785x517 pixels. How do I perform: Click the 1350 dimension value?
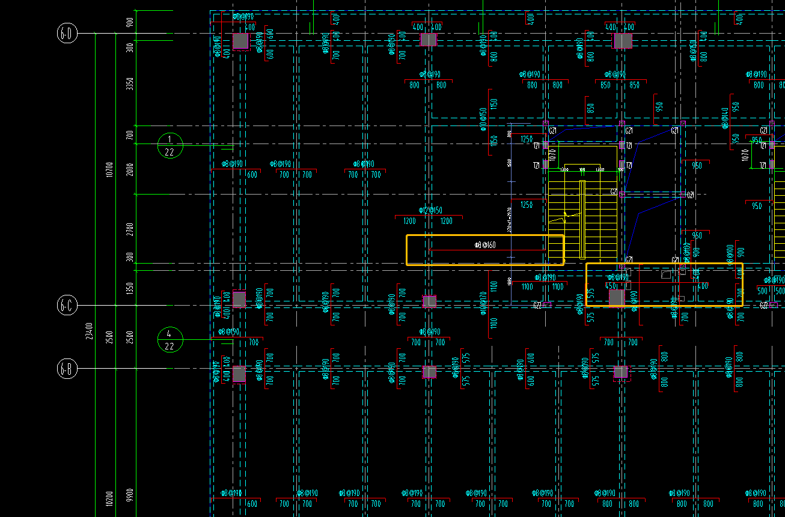(x=130, y=288)
